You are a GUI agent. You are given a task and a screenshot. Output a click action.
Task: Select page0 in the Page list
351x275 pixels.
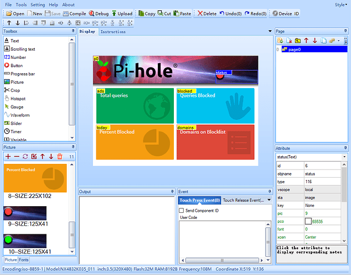coord(314,50)
